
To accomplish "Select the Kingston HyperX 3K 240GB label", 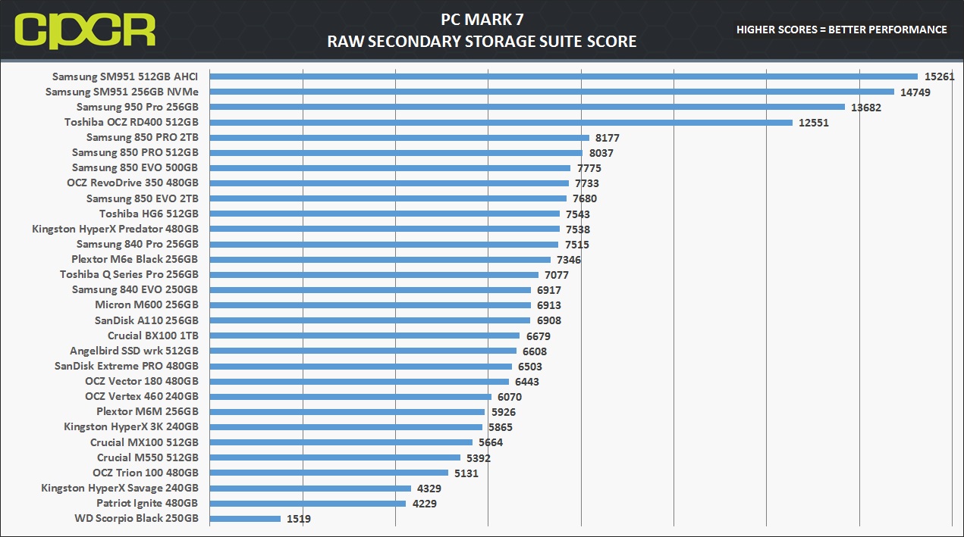I will [131, 427].
